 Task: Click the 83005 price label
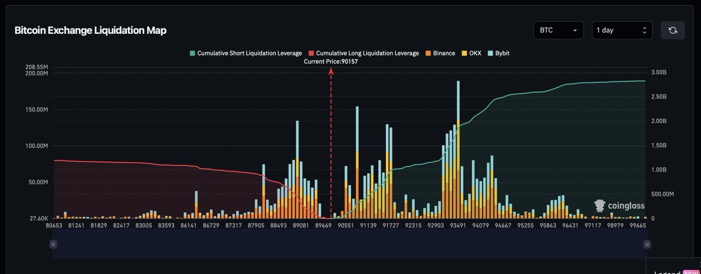(144, 225)
